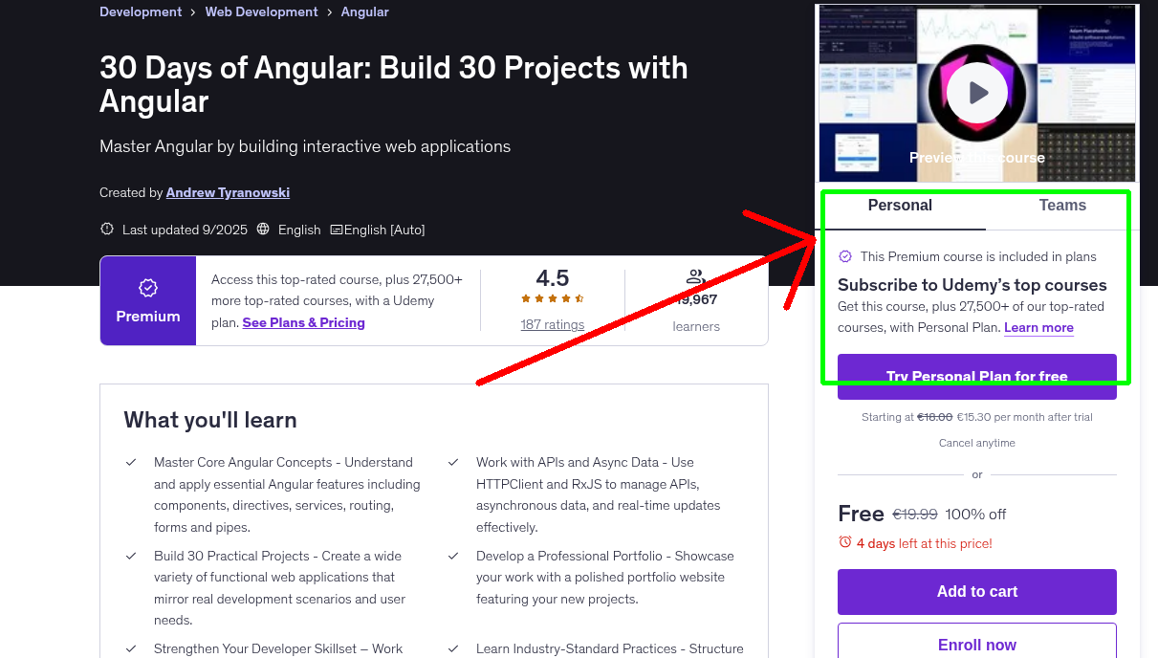Play the course preview video
1158x658 pixels.
(x=977, y=93)
